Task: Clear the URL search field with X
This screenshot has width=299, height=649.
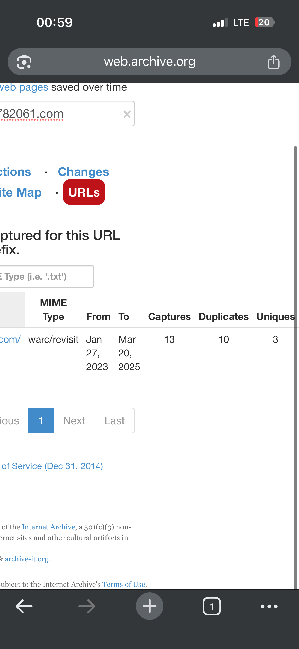Action: tap(127, 114)
